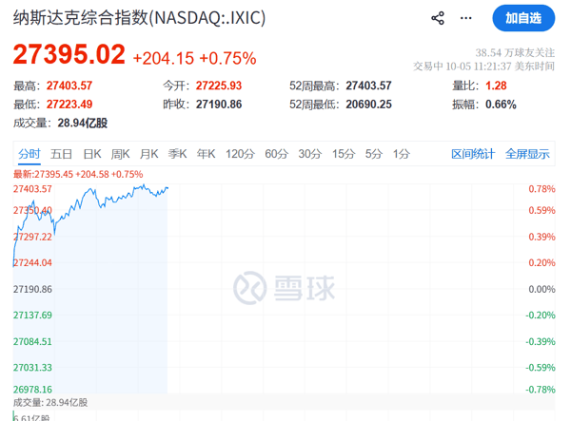Select the 分时 chart tab
571x421 pixels.
tap(30, 154)
